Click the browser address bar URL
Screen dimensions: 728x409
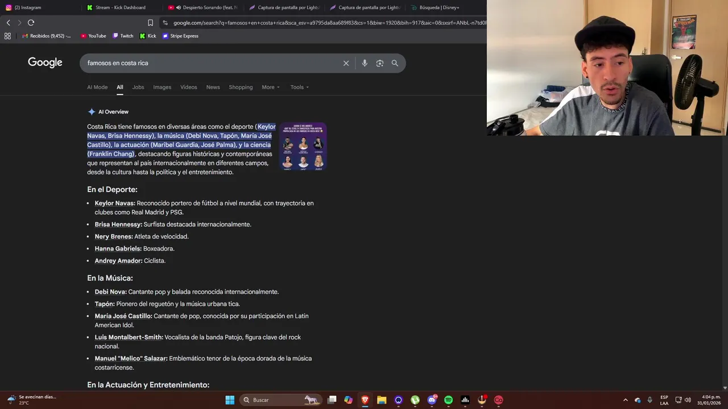(329, 23)
